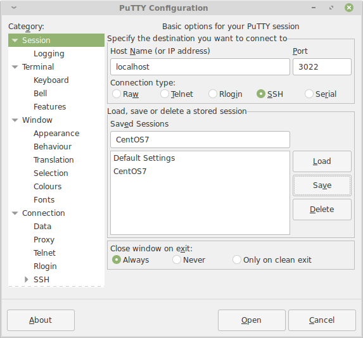The image size is (363, 338).
Task: Collapse the Connection category triangle
Action: pos(15,213)
